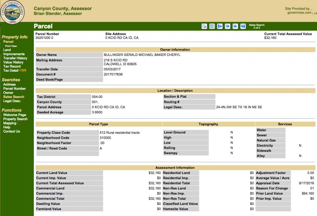The width and height of the screenshot is (317, 216).
Task: Open the Tax Detail link
Action: pos(11,70)
